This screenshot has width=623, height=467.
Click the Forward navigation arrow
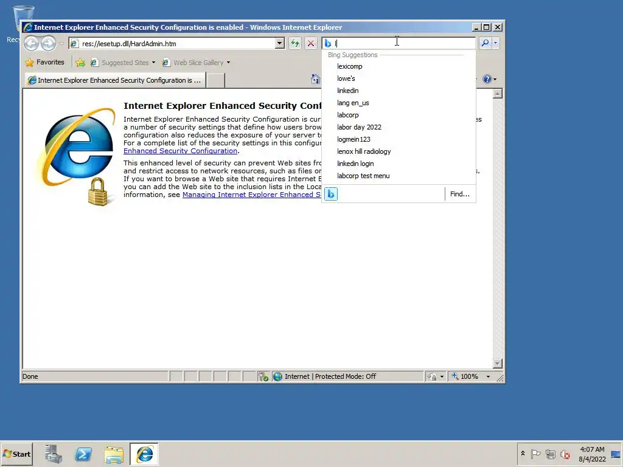pyautogui.click(x=49, y=43)
